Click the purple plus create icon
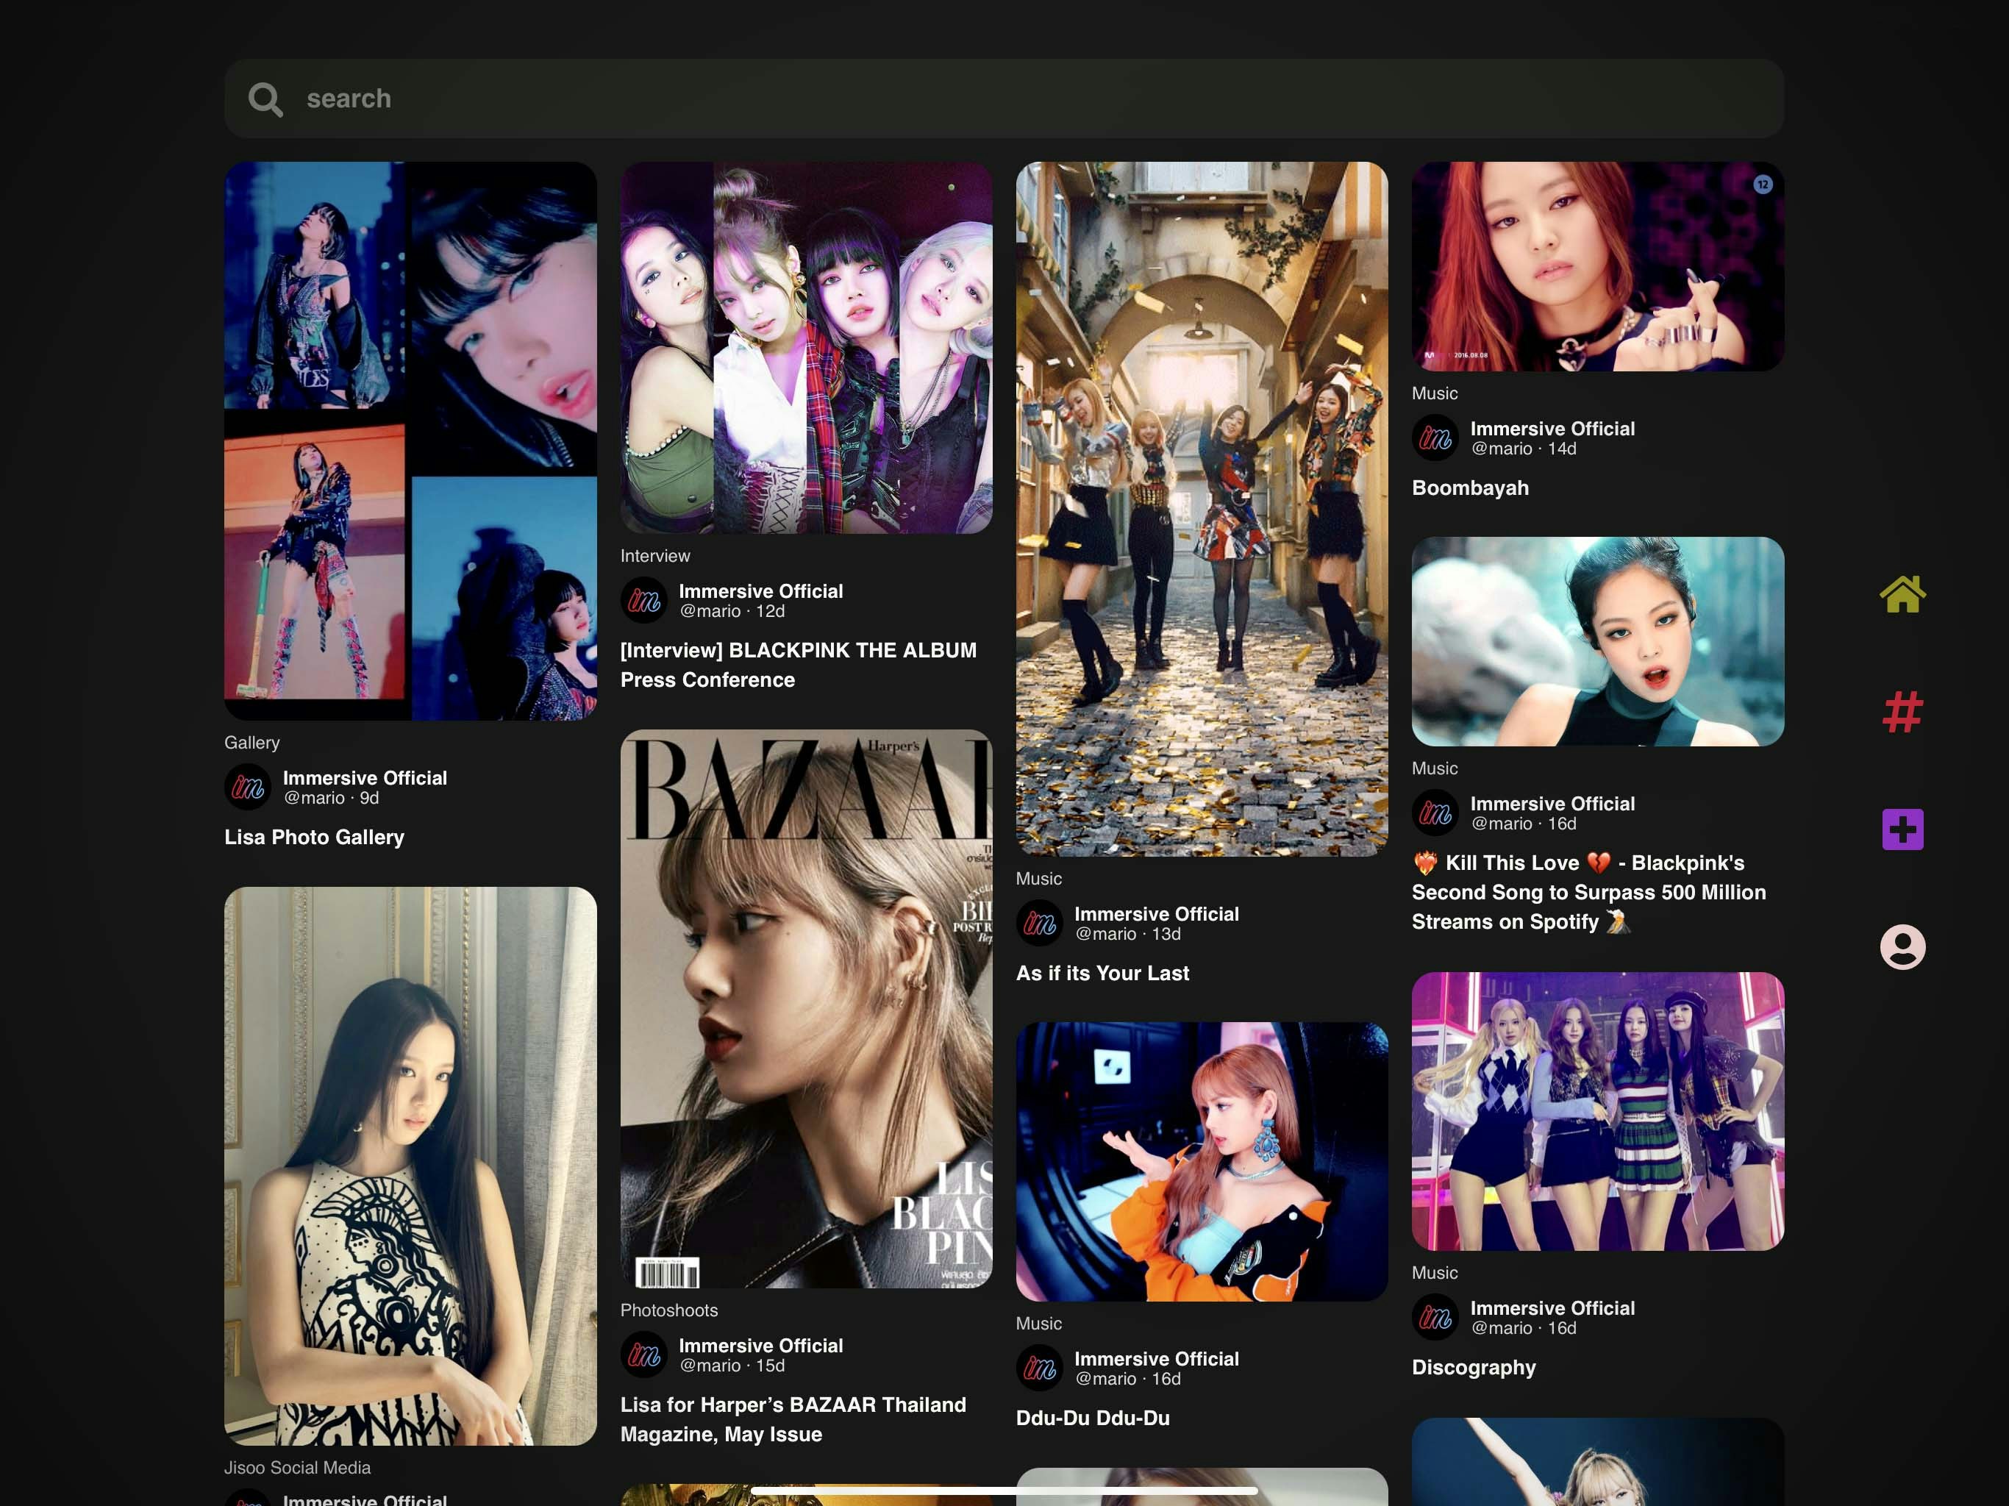The width and height of the screenshot is (2009, 1506). pyautogui.click(x=1902, y=829)
